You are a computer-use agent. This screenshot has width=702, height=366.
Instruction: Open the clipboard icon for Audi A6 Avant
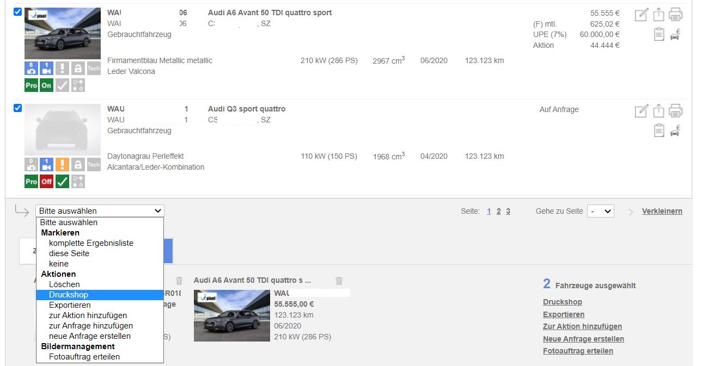click(x=659, y=35)
